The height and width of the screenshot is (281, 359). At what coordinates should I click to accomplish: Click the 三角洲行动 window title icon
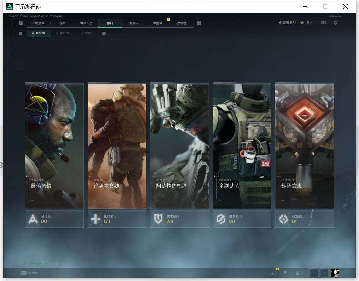coord(10,7)
